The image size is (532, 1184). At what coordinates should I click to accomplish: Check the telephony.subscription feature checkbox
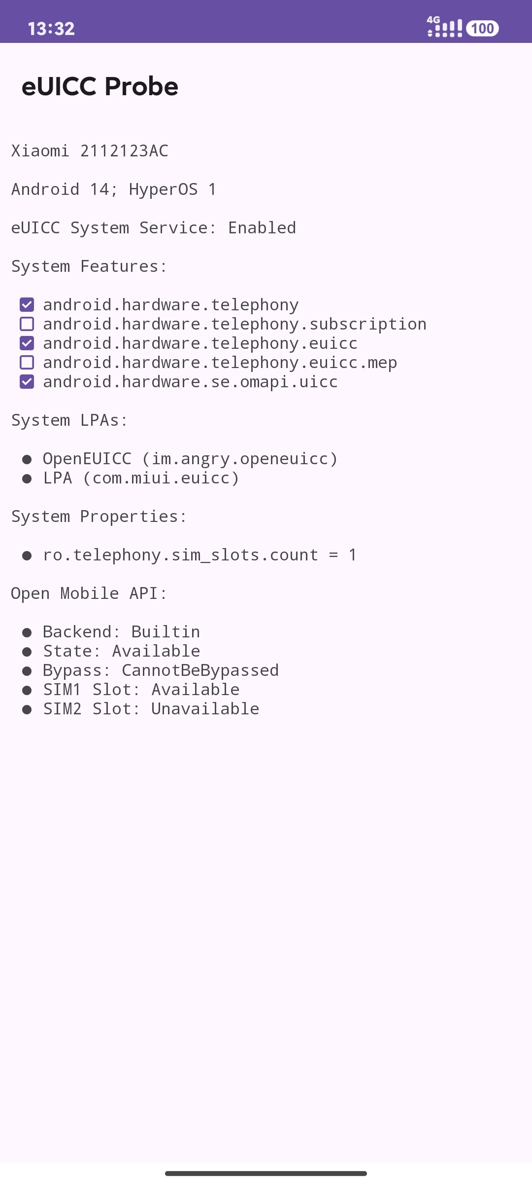pos(27,324)
